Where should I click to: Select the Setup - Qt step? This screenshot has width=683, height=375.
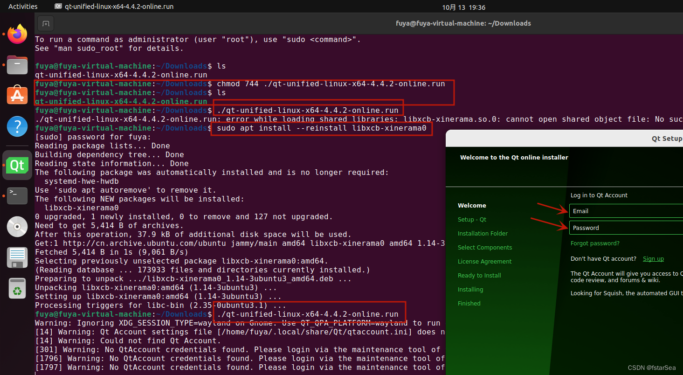[472, 220]
